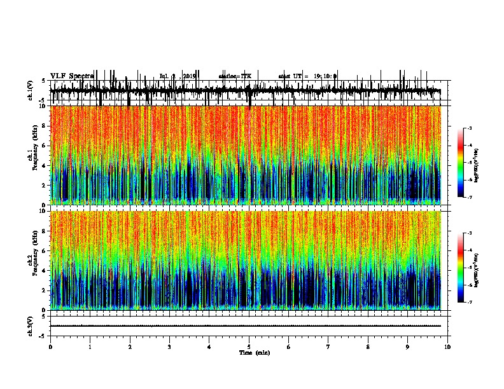Screen dimensions: 504x389
Task: Click the 4 kHz tick of ch.2 spectrogram
Action: tap(44, 271)
